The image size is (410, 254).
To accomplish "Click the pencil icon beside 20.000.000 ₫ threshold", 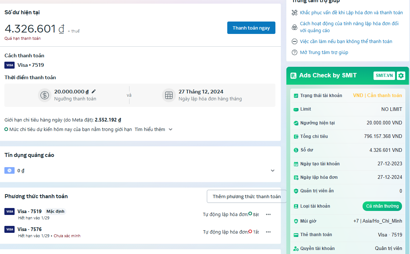I will click(94, 92).
